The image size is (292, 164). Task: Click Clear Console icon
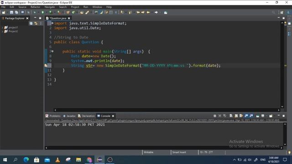click(x=231, y=116)
